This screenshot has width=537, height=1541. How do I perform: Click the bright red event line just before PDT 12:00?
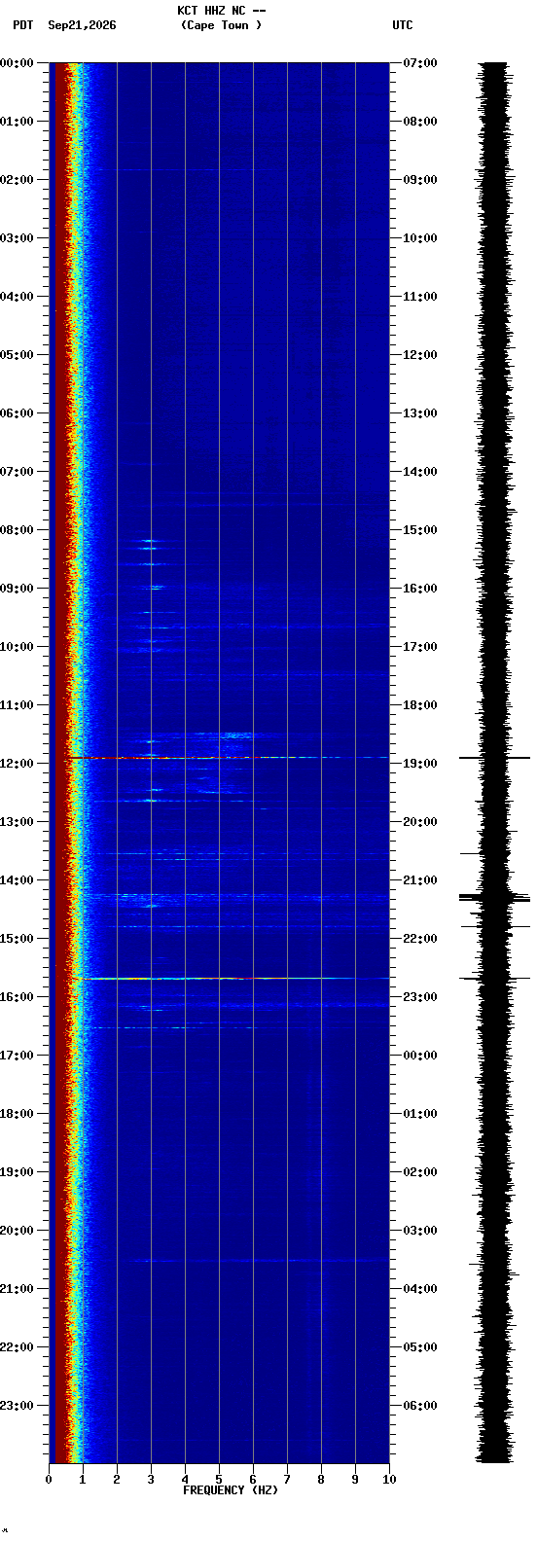pos(226,757)
